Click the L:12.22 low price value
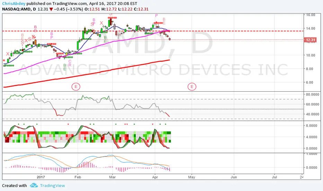The image size is (323, 191). [x=125, y=9]
